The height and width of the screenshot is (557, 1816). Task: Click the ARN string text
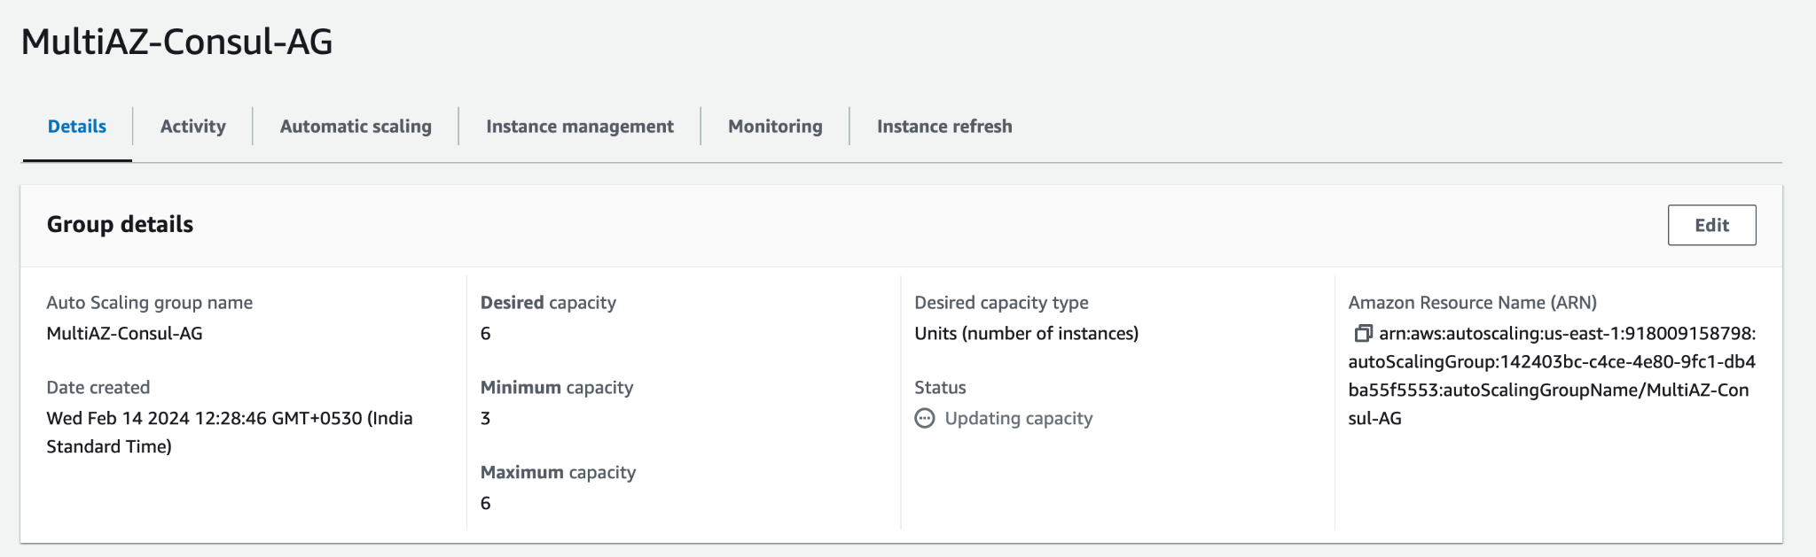1551,376
